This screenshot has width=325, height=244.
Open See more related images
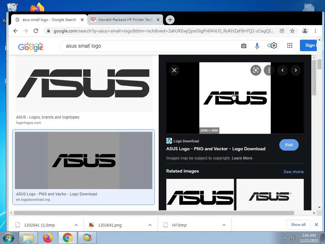point(293,172)
